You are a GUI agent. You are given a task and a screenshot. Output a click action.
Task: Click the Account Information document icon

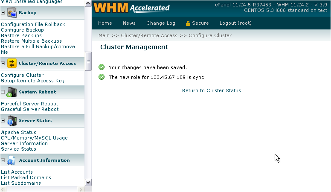point(12,160)
